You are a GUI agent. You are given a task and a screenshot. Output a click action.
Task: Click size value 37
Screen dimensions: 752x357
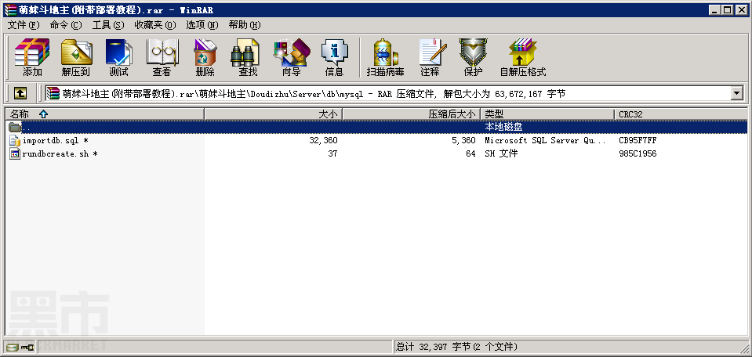pyautogui.click(x=332, y=153)
